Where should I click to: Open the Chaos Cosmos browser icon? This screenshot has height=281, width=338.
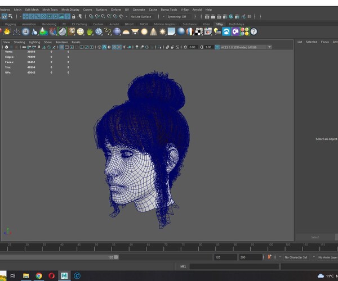pyautogui.click(x=226, y=31)
